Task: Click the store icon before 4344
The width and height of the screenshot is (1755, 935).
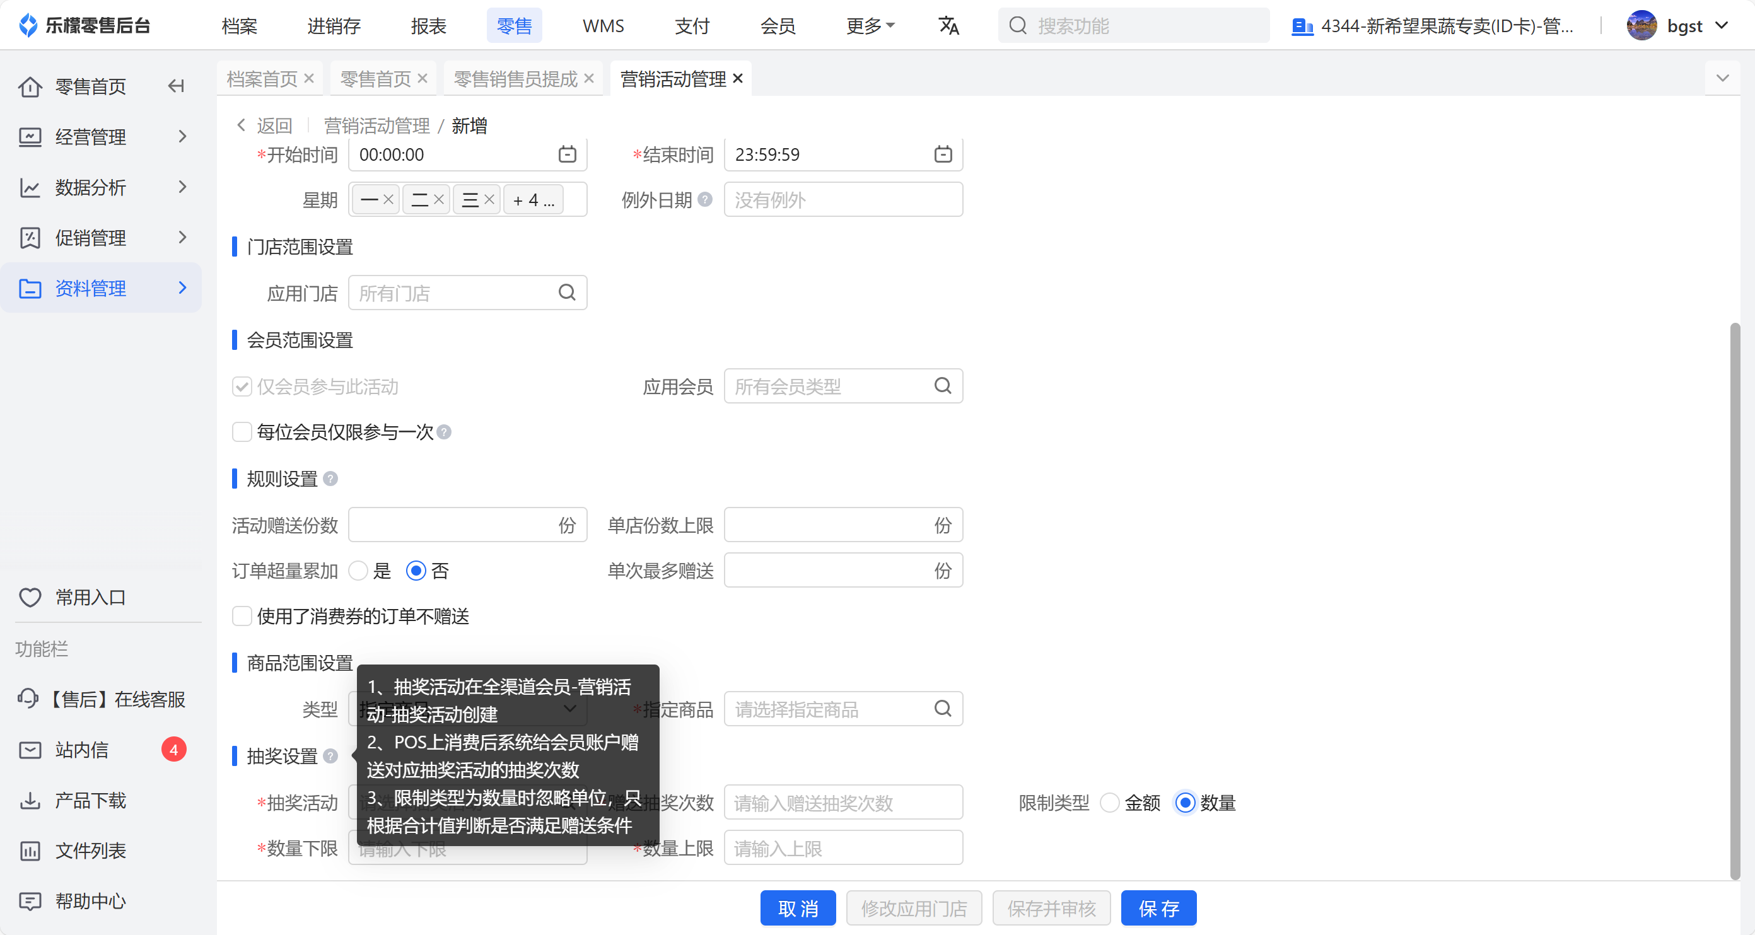Action: tap(1302, 26)
